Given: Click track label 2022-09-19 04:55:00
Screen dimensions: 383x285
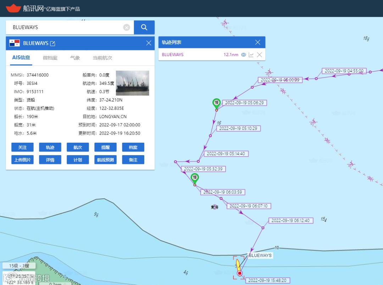Looking at the screenshot, I should click(344, 71).
